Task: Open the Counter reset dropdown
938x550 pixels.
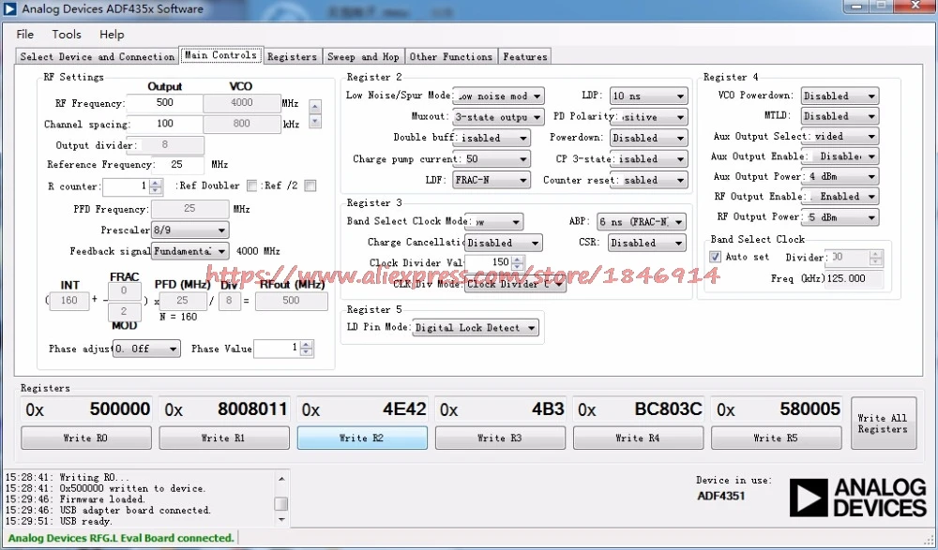Action: (x=649, y=180)
